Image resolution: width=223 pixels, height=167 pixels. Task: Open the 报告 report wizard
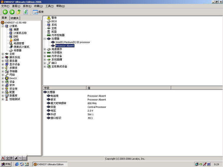click(x=38, y=12)
